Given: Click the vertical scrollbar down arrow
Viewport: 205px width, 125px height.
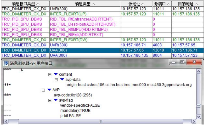Looking at the screenshot, I should [x=199, y=116].
